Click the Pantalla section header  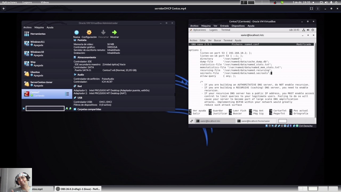(80, 40)
